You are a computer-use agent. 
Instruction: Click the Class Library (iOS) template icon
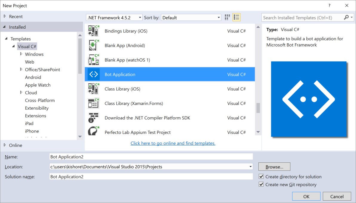tap(94, 89)
